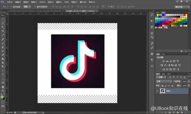
Task: Select the Dodge tool
Action: [x=3, y=67]
